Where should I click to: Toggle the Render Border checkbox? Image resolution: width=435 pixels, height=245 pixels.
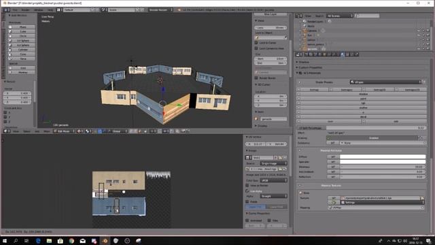[x=256, y=78]
